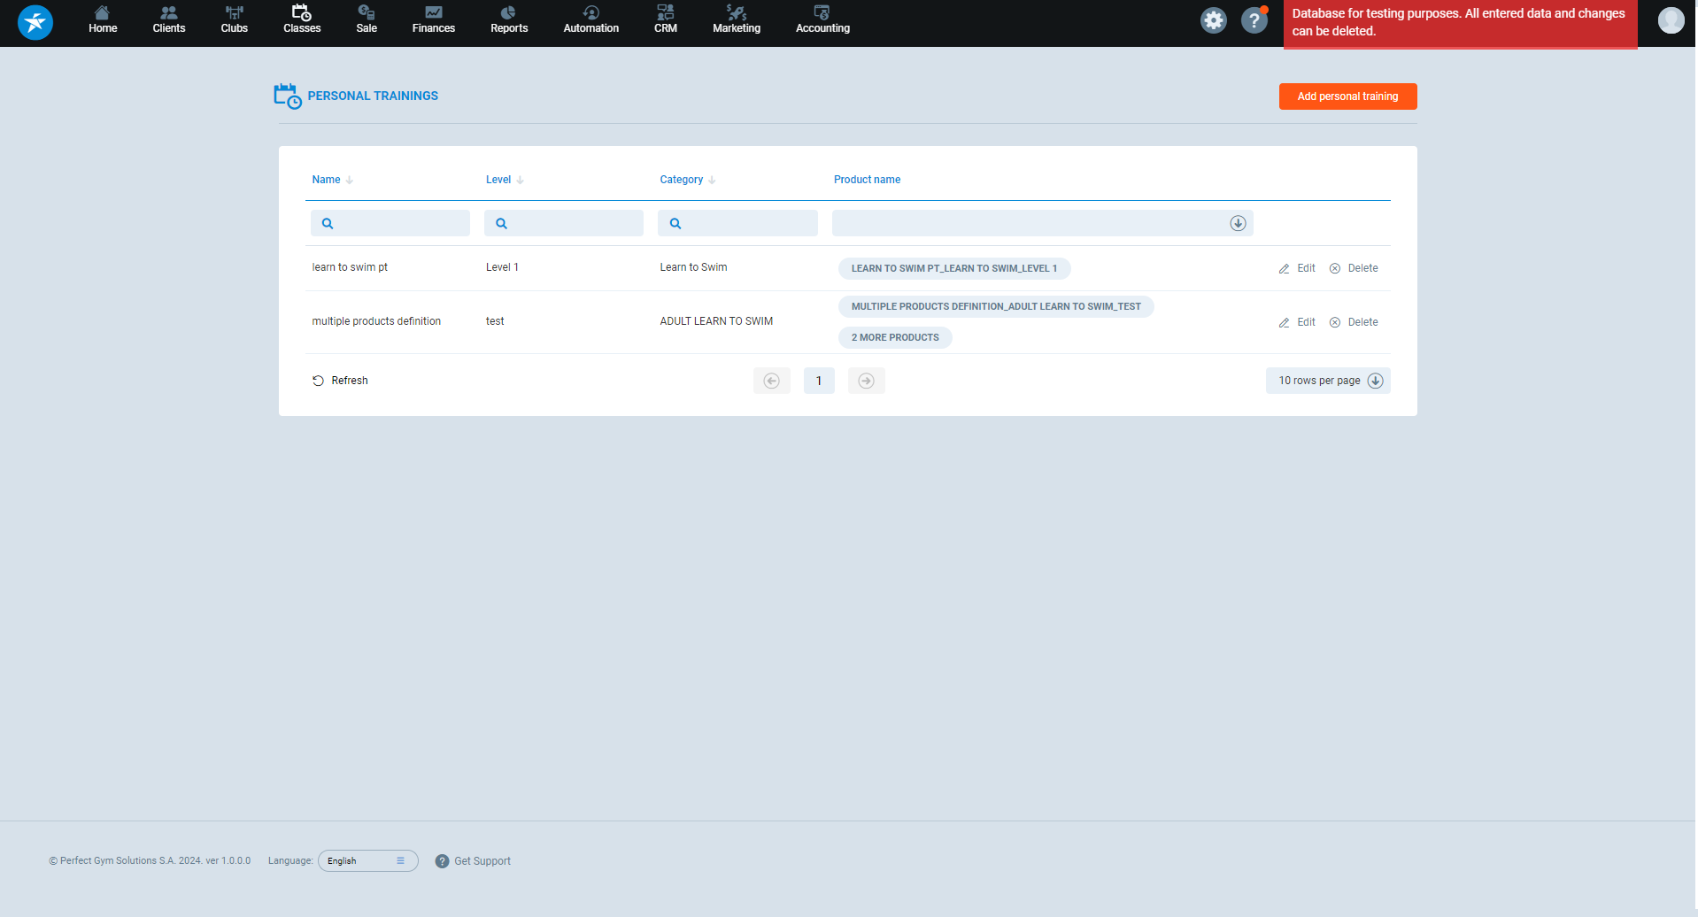Open the Language selector dropdown
The image size is (1698, 917).
(367, 860)
